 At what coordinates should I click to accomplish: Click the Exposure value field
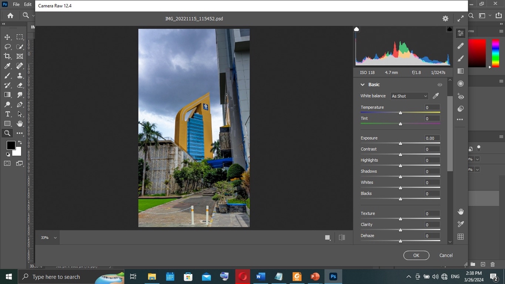click(431, 138)
